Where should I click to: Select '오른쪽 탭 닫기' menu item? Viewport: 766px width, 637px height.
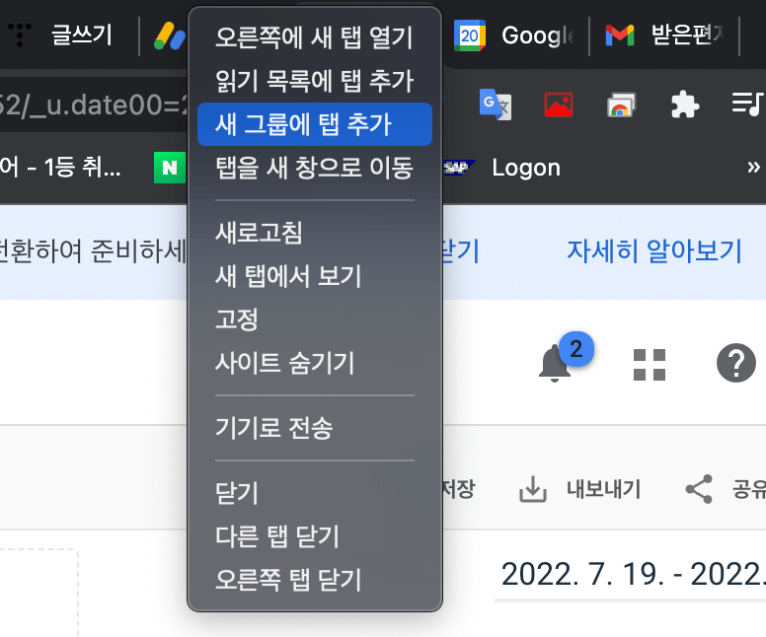coord(315,580)
